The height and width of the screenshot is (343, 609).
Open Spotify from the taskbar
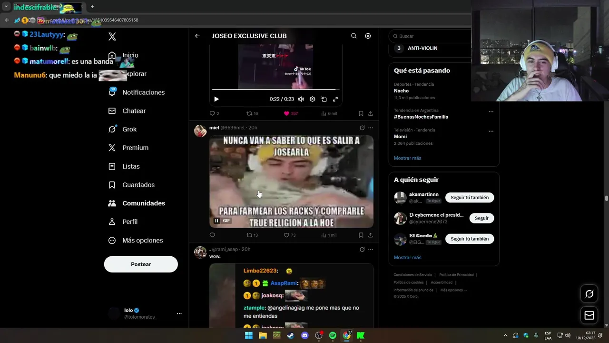point(333,335)
